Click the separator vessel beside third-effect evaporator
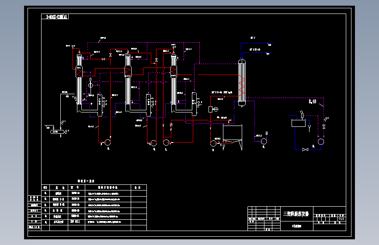The height and width of the screenshot is (245, 379). [x=194, y=104]
